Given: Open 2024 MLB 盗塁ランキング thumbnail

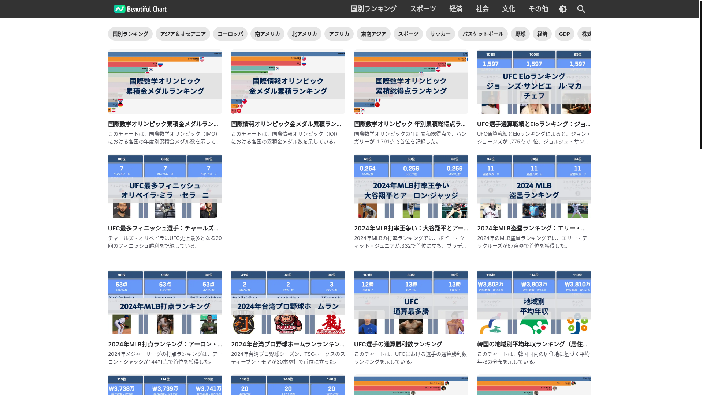Looking at the screenshot, I should pyautogui.click(x=534, y=187).
